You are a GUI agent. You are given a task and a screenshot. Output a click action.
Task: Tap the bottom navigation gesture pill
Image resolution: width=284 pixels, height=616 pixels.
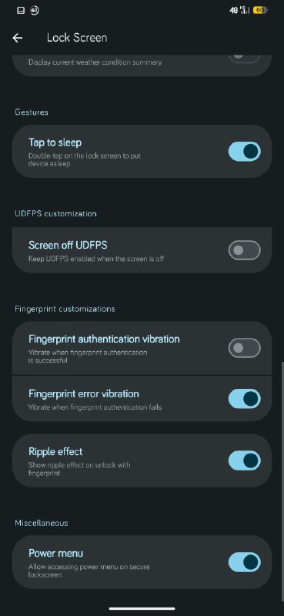point(142,608)
